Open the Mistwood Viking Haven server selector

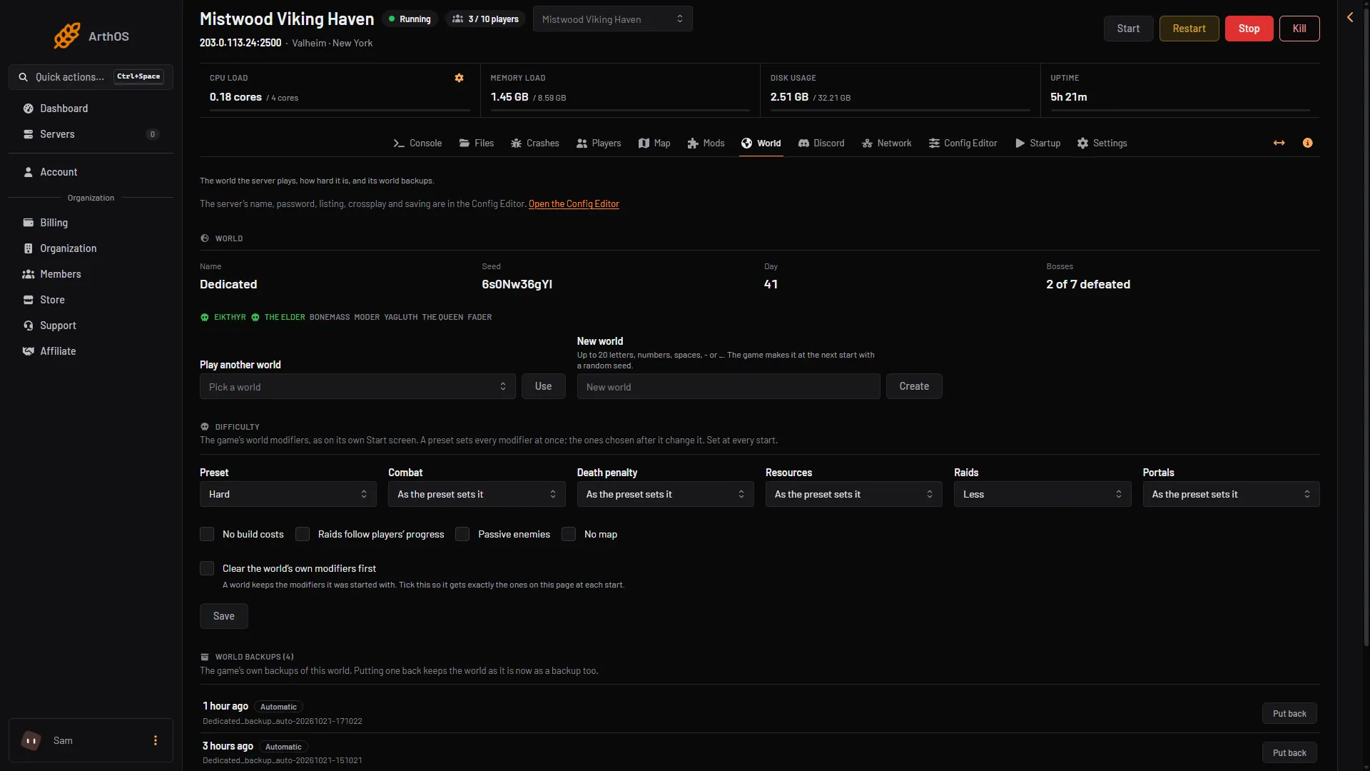coord(612,19)
